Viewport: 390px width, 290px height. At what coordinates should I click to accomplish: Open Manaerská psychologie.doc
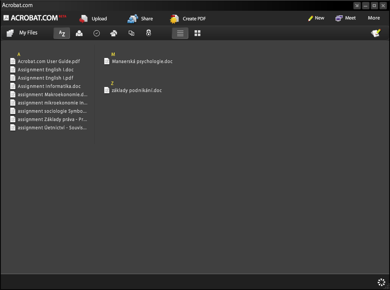[x=142, y=61]
